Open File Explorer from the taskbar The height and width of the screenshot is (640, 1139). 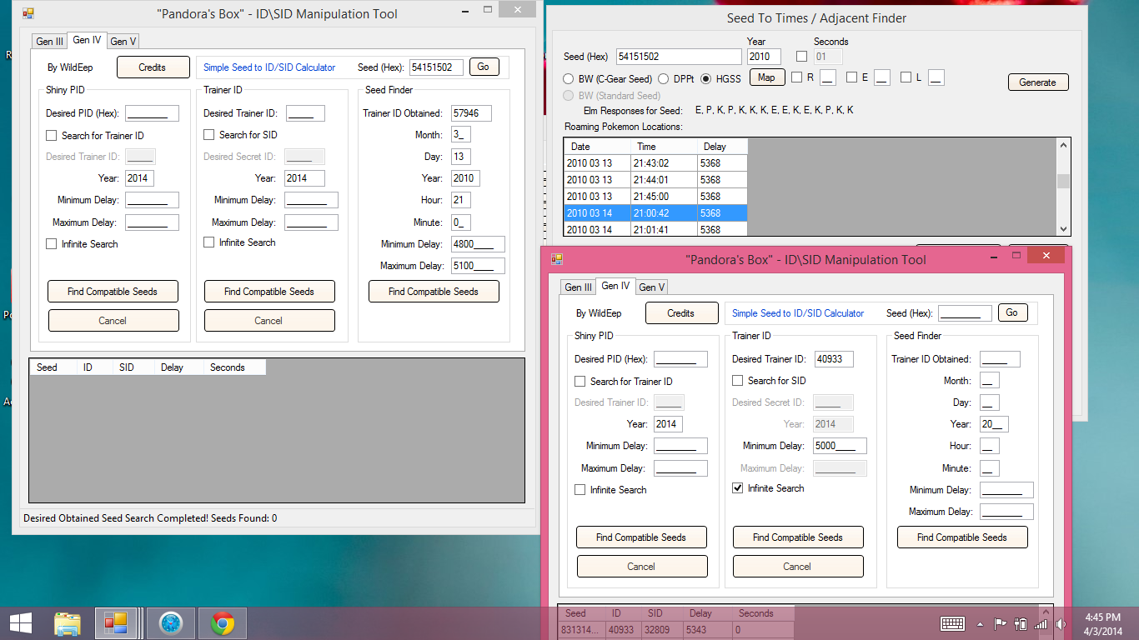68,622
